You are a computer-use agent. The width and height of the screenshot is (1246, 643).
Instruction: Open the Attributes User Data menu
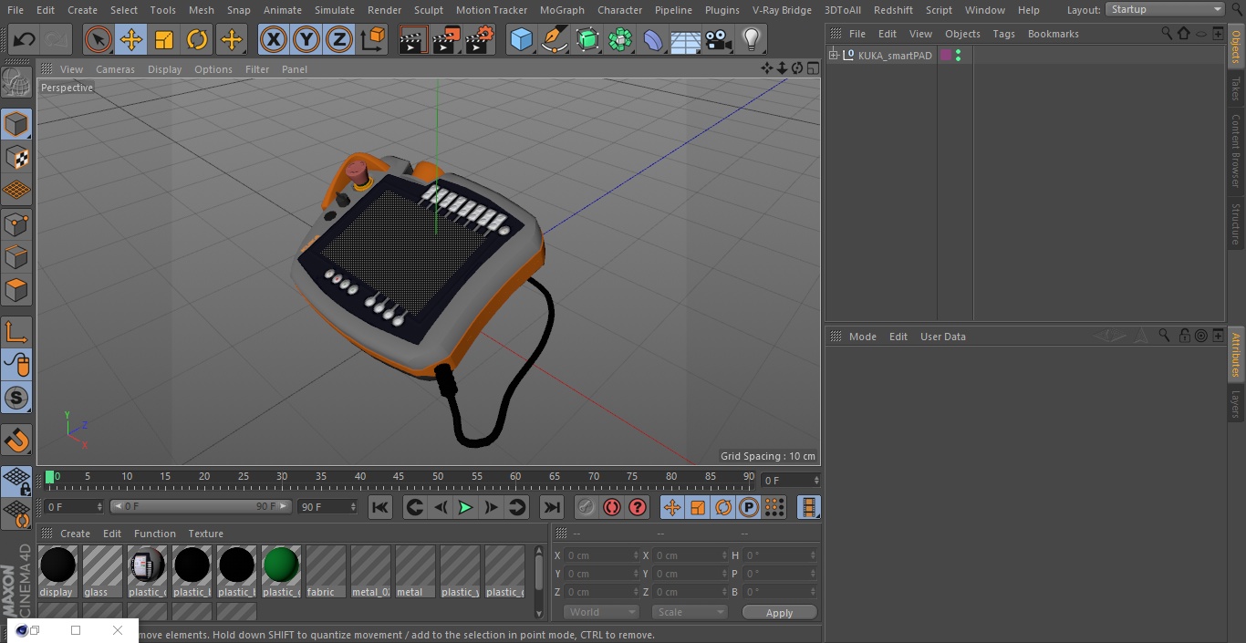point(942,337)
